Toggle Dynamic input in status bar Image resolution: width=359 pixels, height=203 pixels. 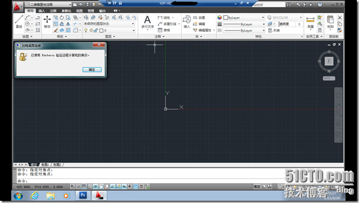[x=124, y=186]
